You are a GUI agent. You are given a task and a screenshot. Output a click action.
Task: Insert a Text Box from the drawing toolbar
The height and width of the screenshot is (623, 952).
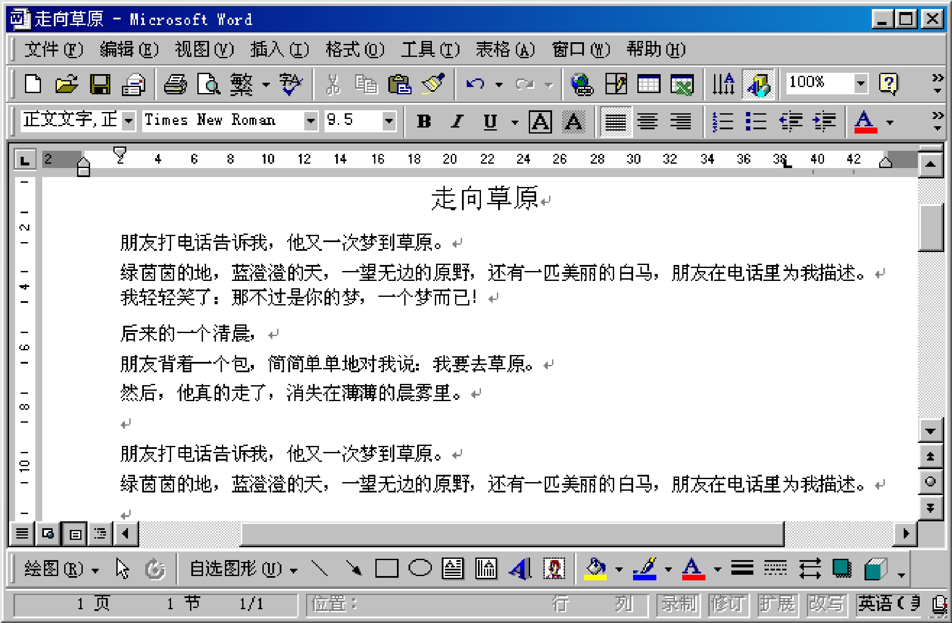(x=453, y=569)
